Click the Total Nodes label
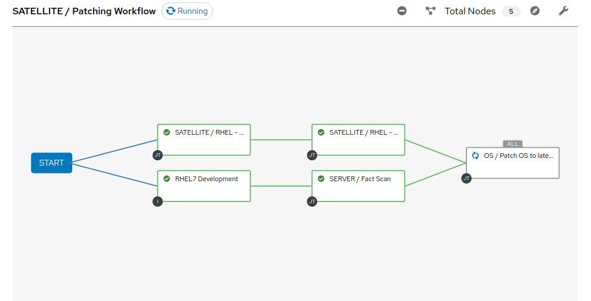The height and width of the screenshot is (301, 591). (470, 11)
